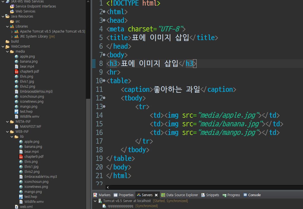
Task: Click the EmbraceableYou.mp3 audio icon
Action: pyautogui.click(x=16, y=91)
